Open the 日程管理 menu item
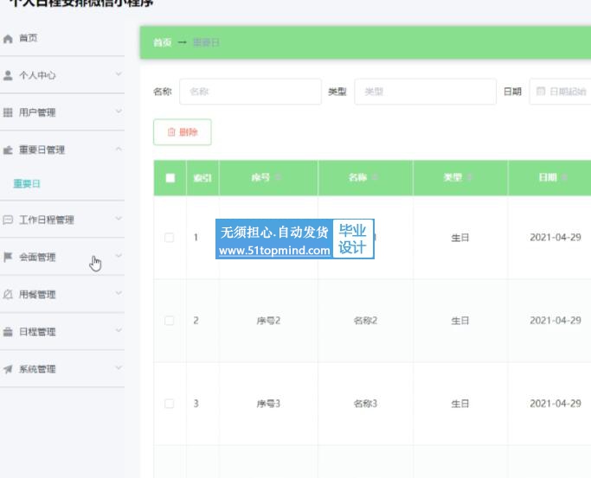This screenshot has height=478, width=591. point(37,332)
